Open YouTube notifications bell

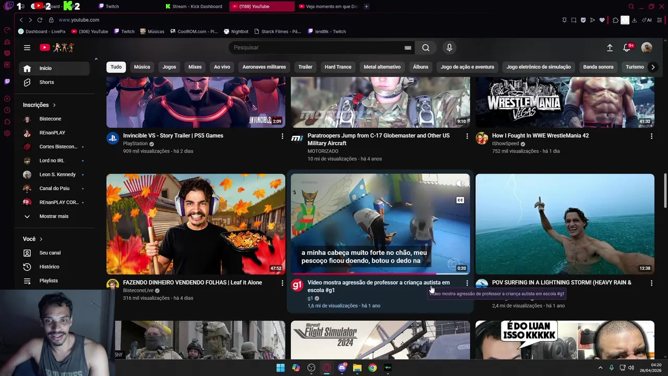(x=627, y=48)
